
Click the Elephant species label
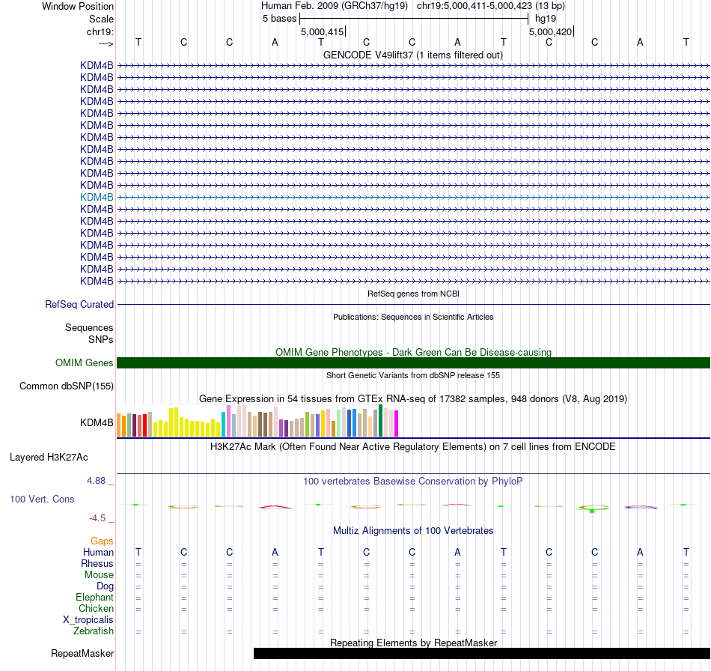(x=95, y=598)
